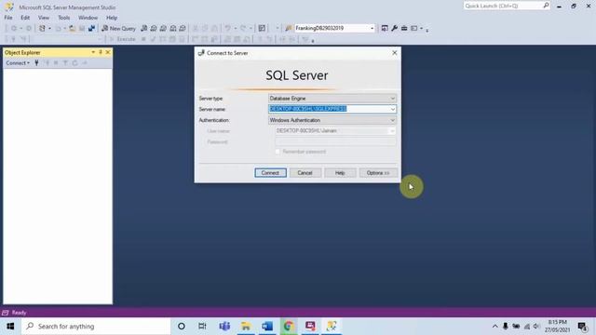Click the New Query toolbar button
This screenshot has width=596, height=335.
(x=118, y=29)
